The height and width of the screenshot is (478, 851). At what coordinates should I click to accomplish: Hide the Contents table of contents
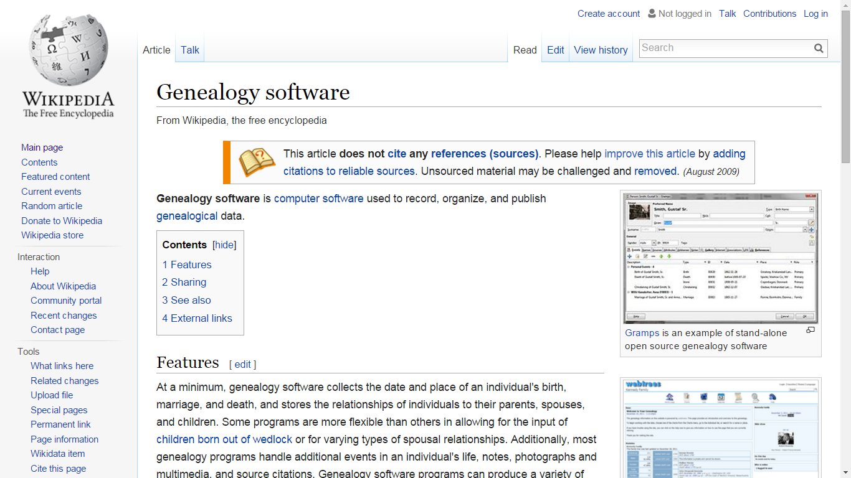[x=224, y=245]
